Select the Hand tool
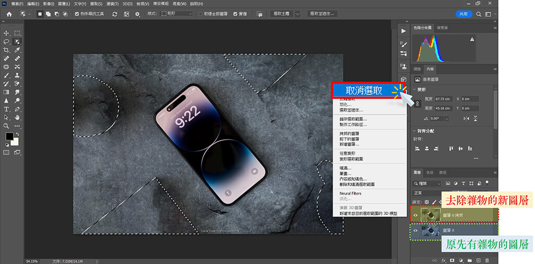Screen dimensions: 535x264 pyautogui.click(x=17, y=117)
